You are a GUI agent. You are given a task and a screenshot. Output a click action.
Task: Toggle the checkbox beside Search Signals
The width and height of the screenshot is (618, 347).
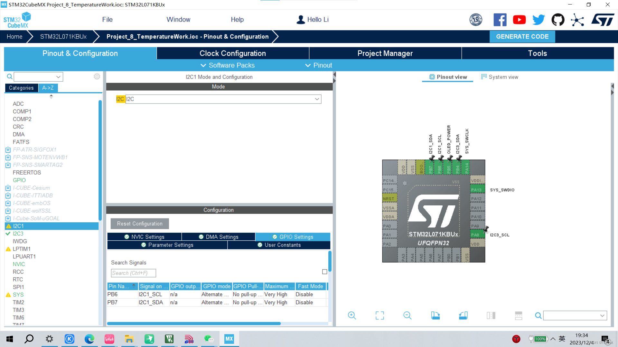point(325,272)
